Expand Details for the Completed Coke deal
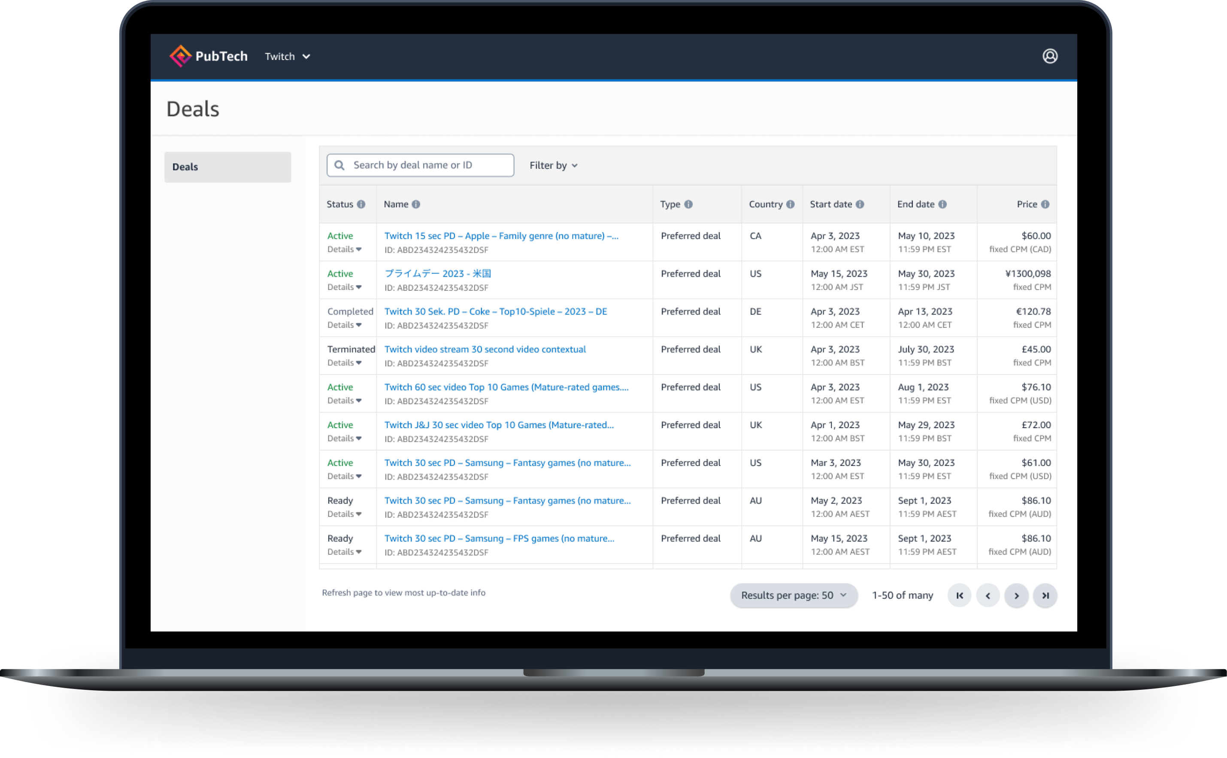 [x=344, y=325]
